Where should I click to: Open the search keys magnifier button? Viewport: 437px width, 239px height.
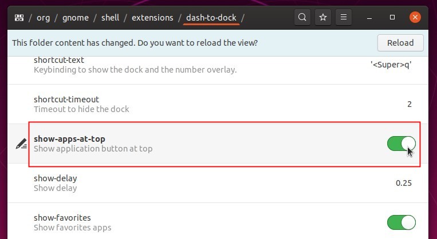click(302, 18)
